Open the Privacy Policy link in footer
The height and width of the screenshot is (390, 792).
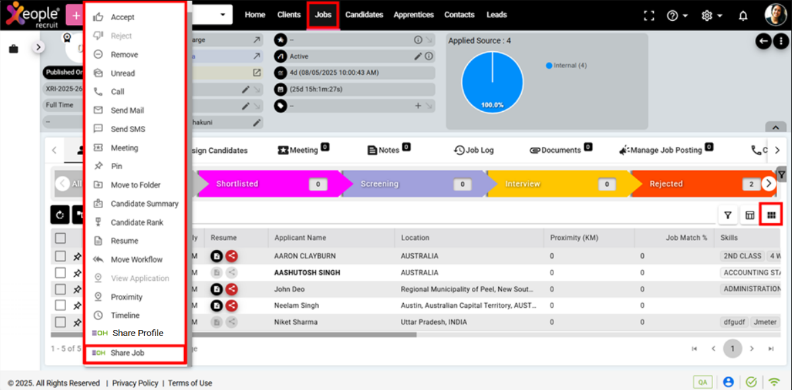pos(135,383)
